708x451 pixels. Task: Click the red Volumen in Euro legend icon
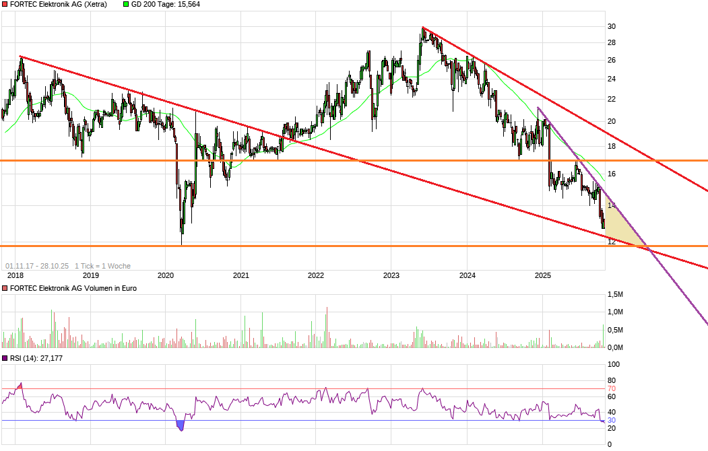(x=5, y=288)
